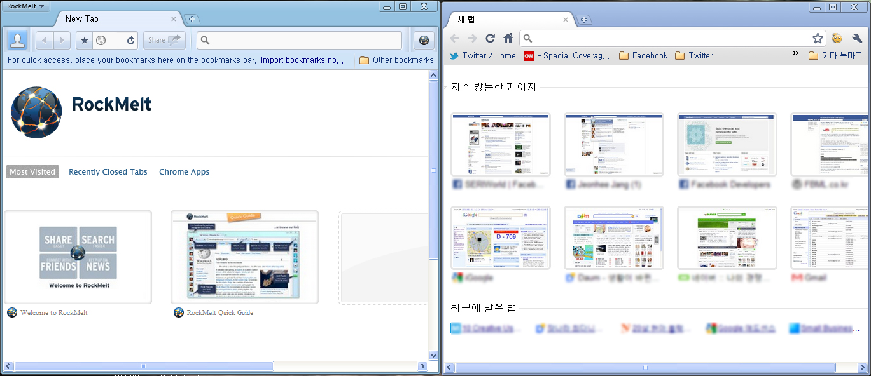Open the Facebook Developers thumbnail
Image resolution: width=871 pixels, height=376 pixels.
(x=727, y=145)
